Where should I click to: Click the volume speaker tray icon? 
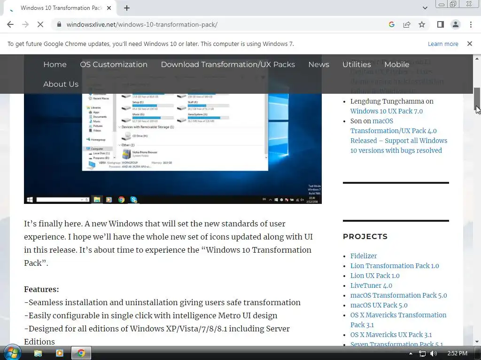[434, 353]
